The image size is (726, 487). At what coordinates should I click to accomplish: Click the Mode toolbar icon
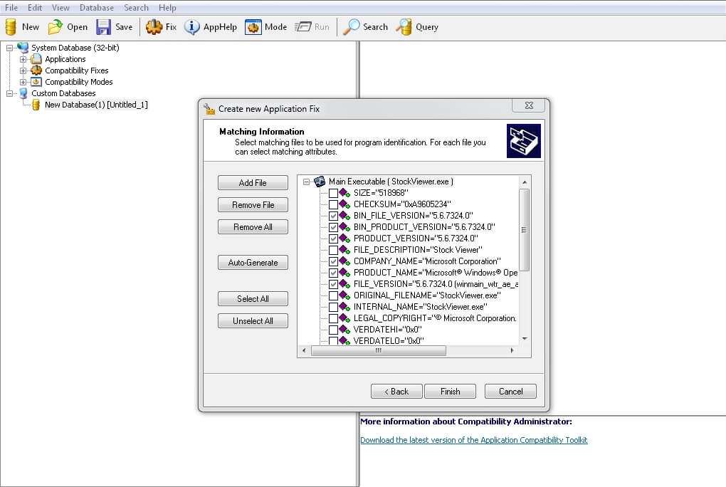(253, 27)
